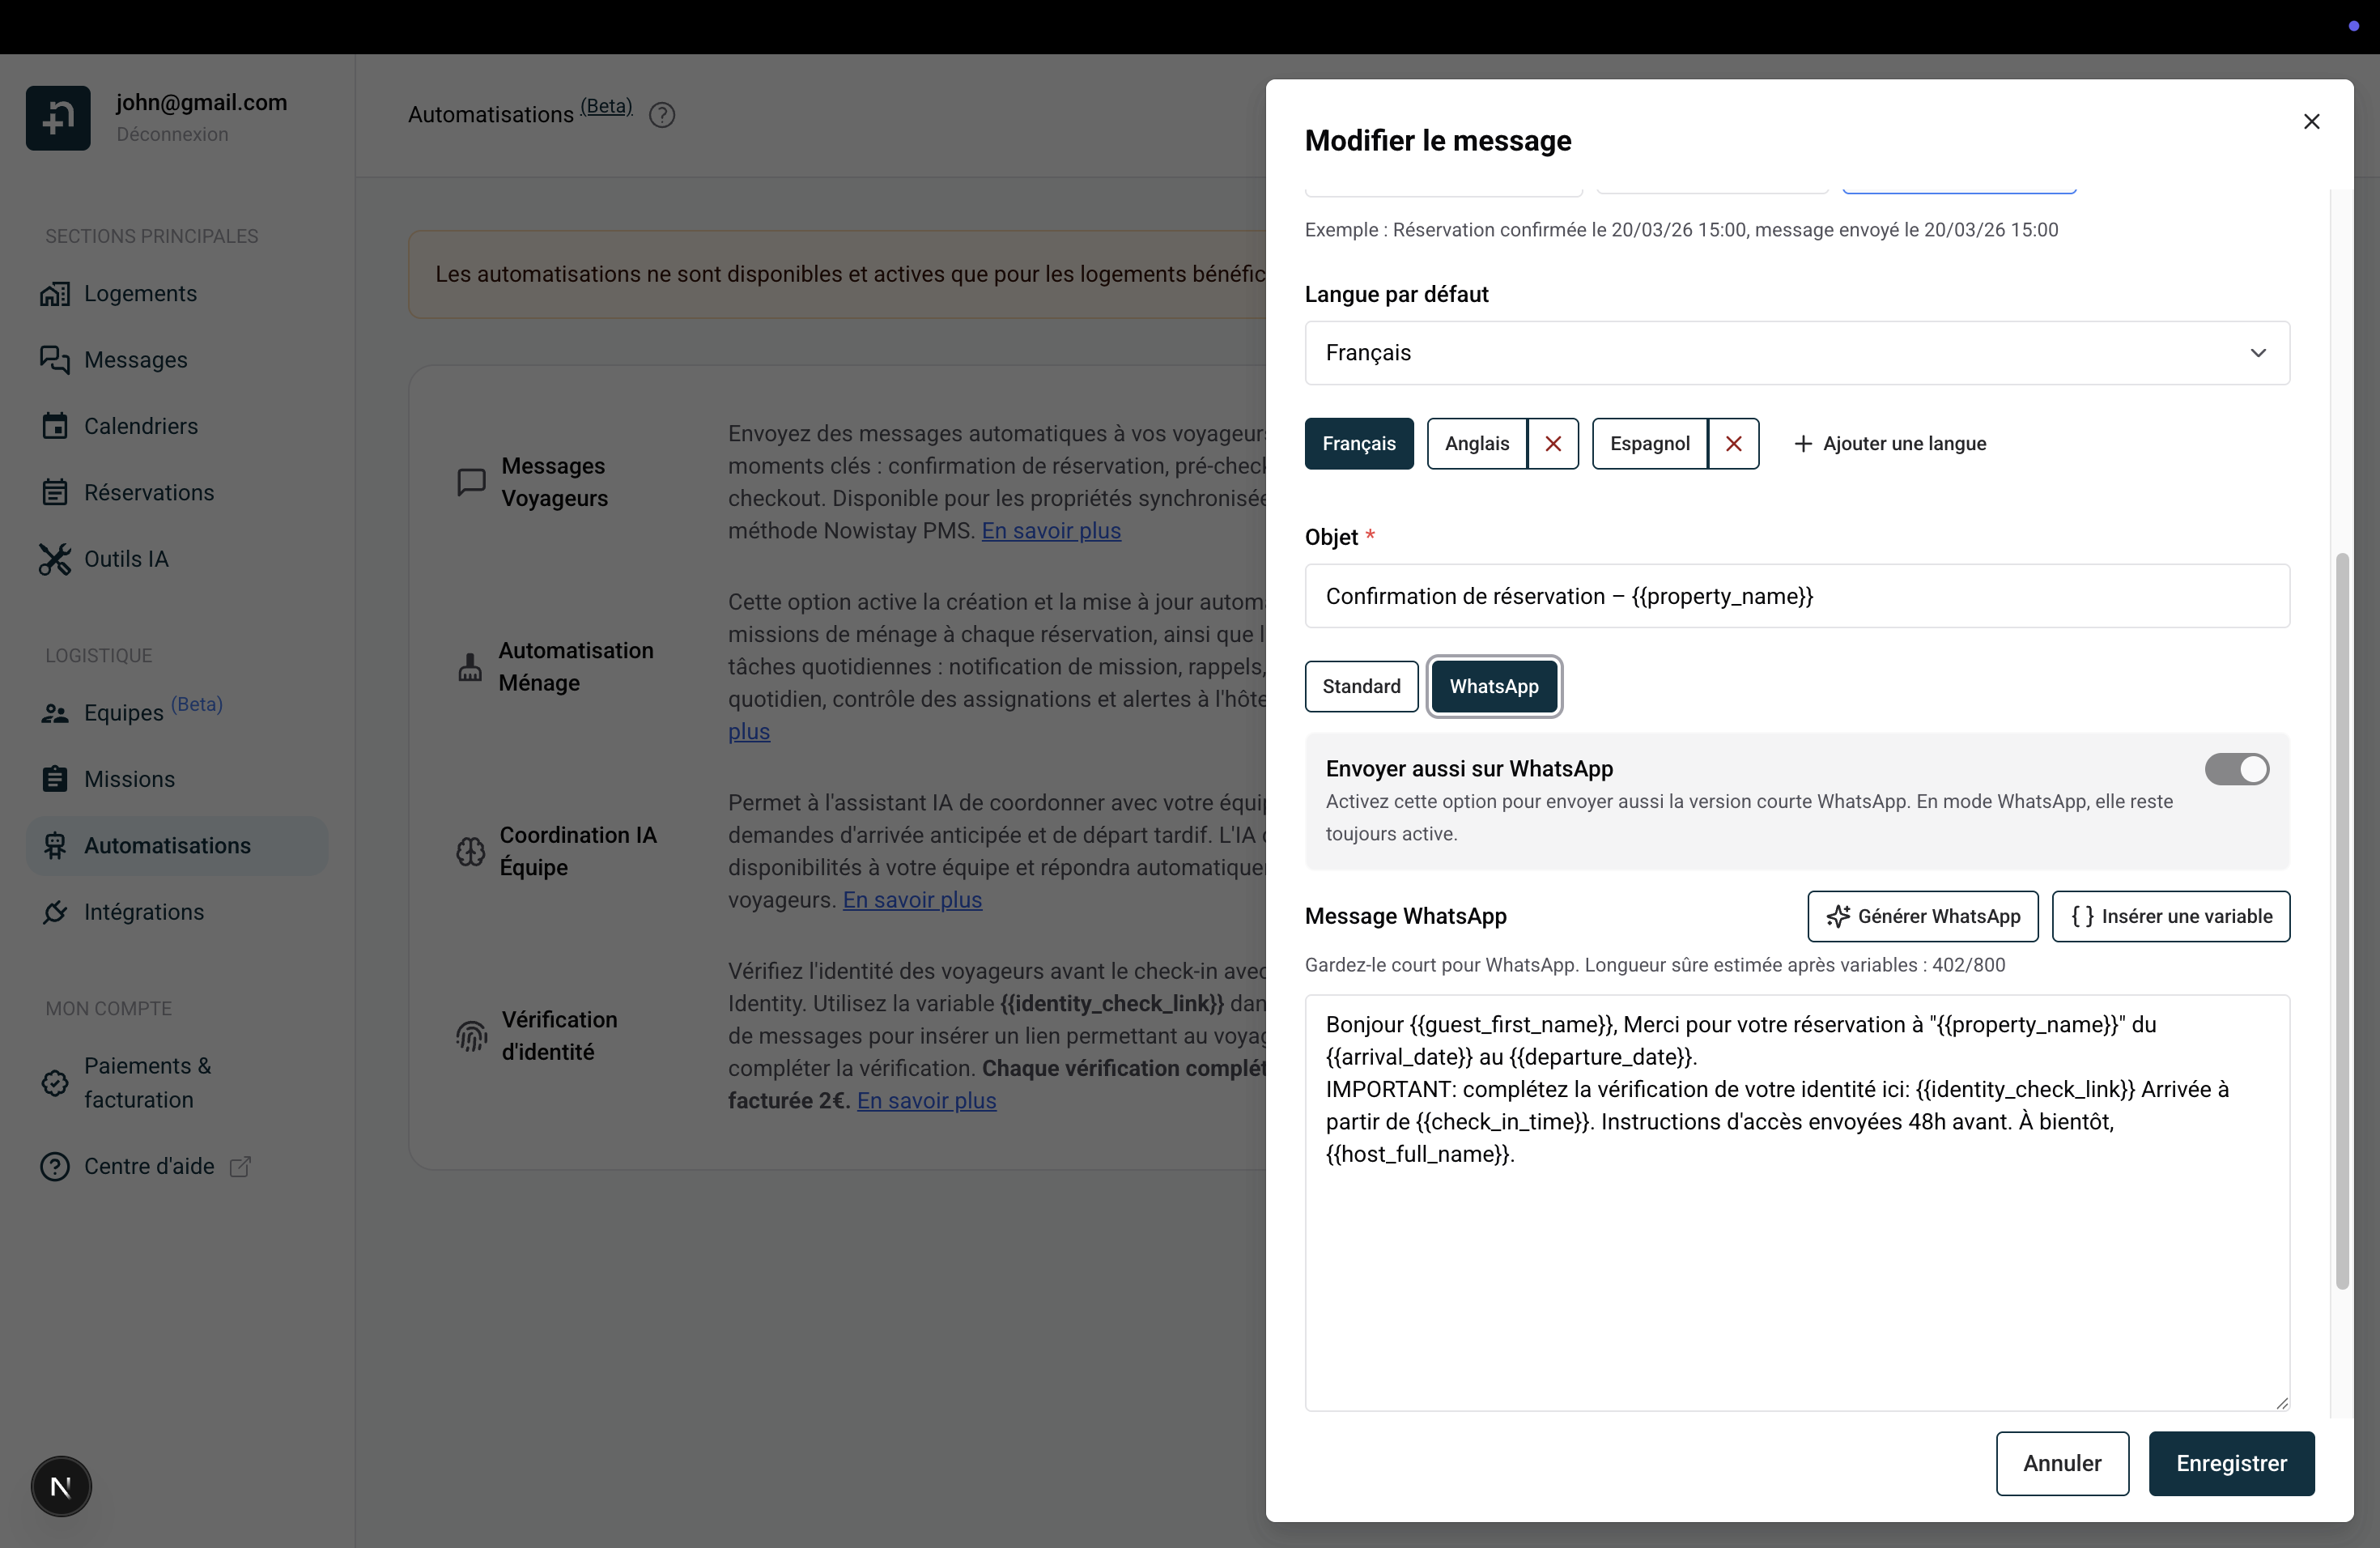Click the help question mark beside Automatisations
The width and height of the screenshot is (2380, 1548).
[x=662, y=115]
